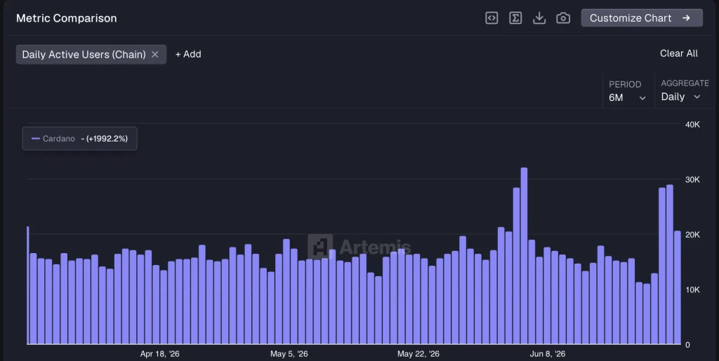Click the May 5, '26 axis label
The height and width of the screenshot is (361, 719).
point(289,354)
